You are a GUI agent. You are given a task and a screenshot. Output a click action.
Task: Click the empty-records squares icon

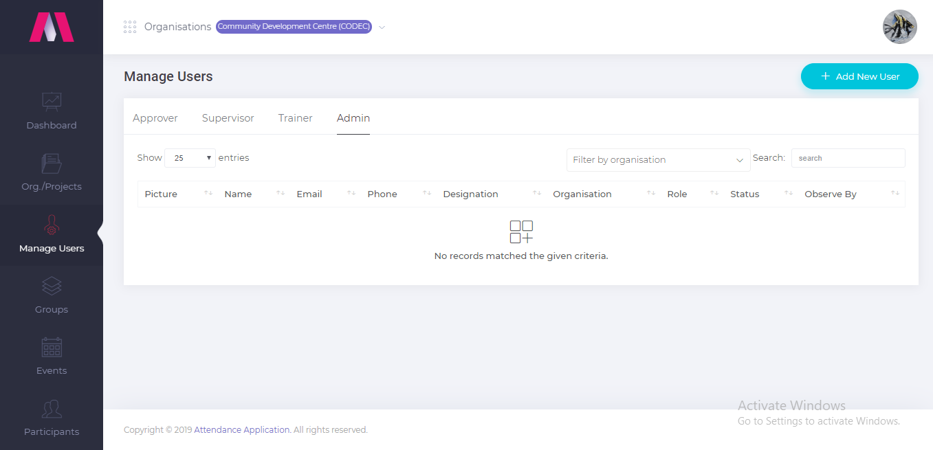521,232
